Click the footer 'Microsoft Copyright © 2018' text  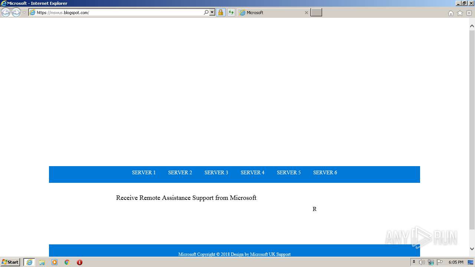click(204, 254)
